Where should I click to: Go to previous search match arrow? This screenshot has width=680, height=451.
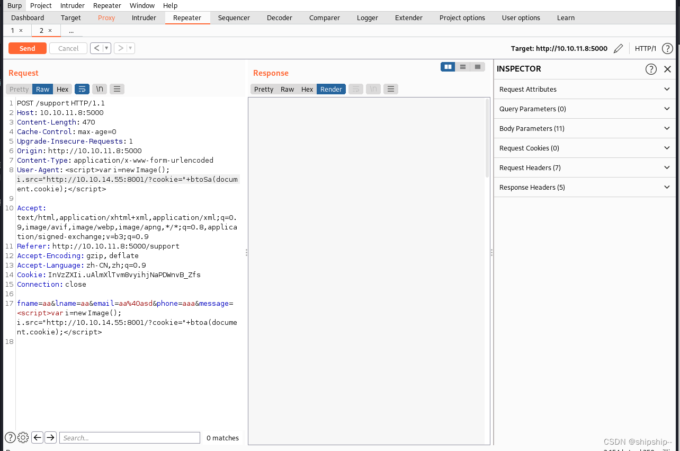(37, 438)
